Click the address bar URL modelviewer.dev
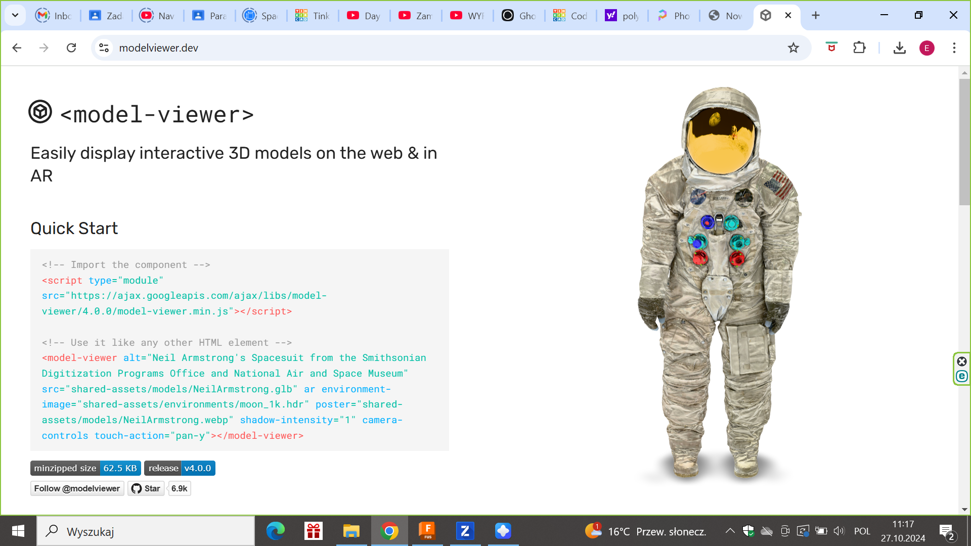971x546 pixels. [159, 48]
